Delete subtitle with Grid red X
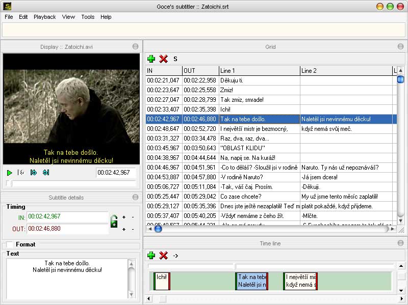The width and height of the screenshot is (408, 305). pos(163,59)
